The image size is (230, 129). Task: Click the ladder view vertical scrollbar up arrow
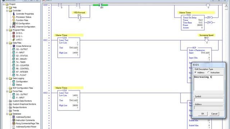coord(226,5)
